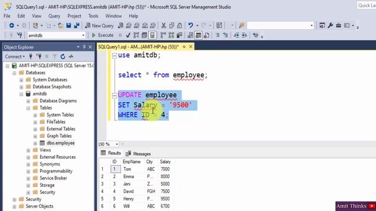Click the Save floppy disk icon
This screenshot has width=376, height=211.
point(69,25)
